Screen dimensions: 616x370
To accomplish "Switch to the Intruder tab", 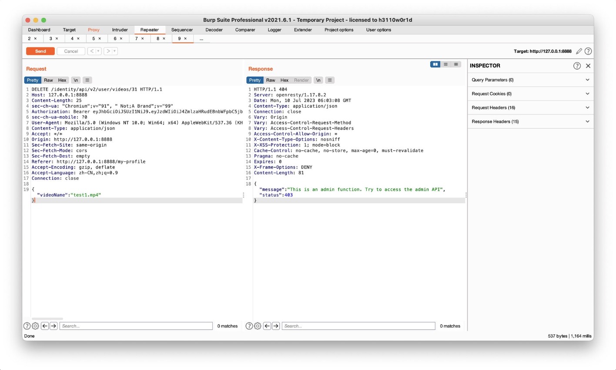I will pos(120,30).
